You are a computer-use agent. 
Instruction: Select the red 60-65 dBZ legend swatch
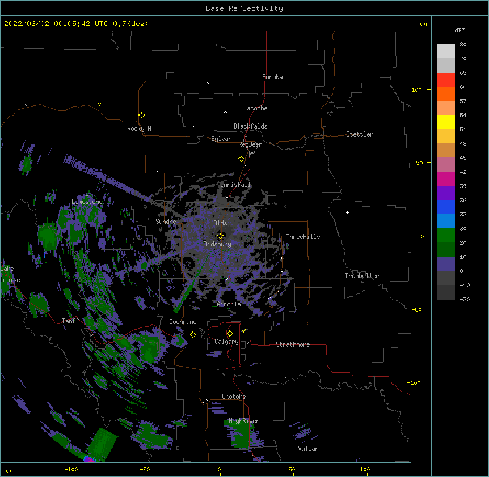click(446, 80)
